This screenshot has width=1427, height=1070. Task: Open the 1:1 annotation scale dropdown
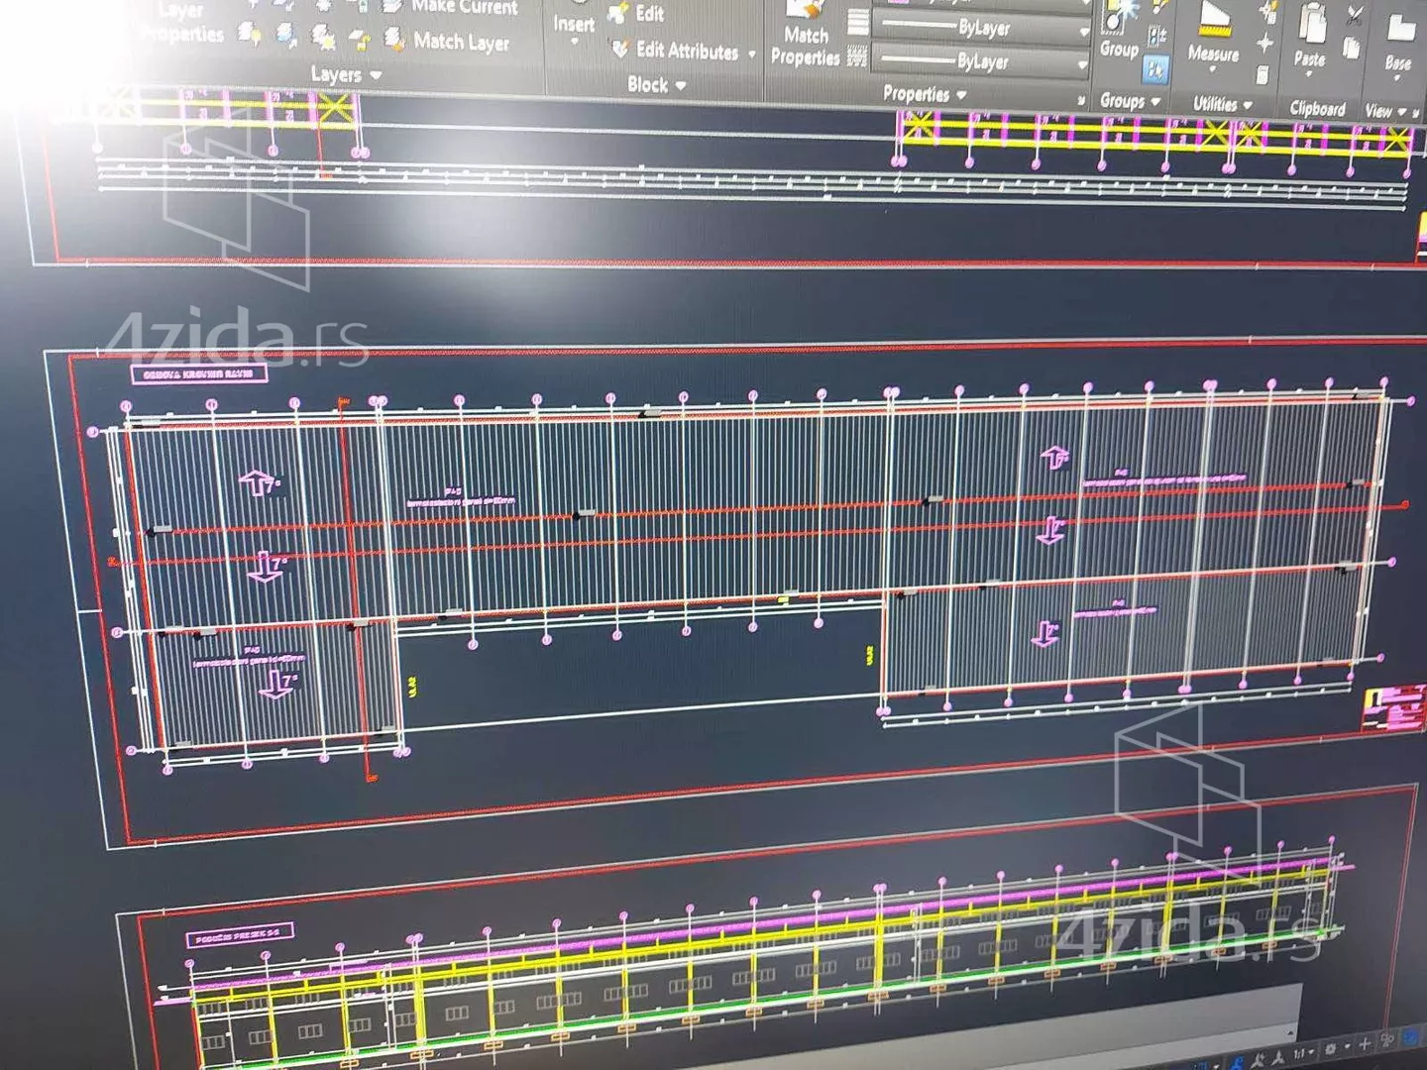click(1303, 1052)
